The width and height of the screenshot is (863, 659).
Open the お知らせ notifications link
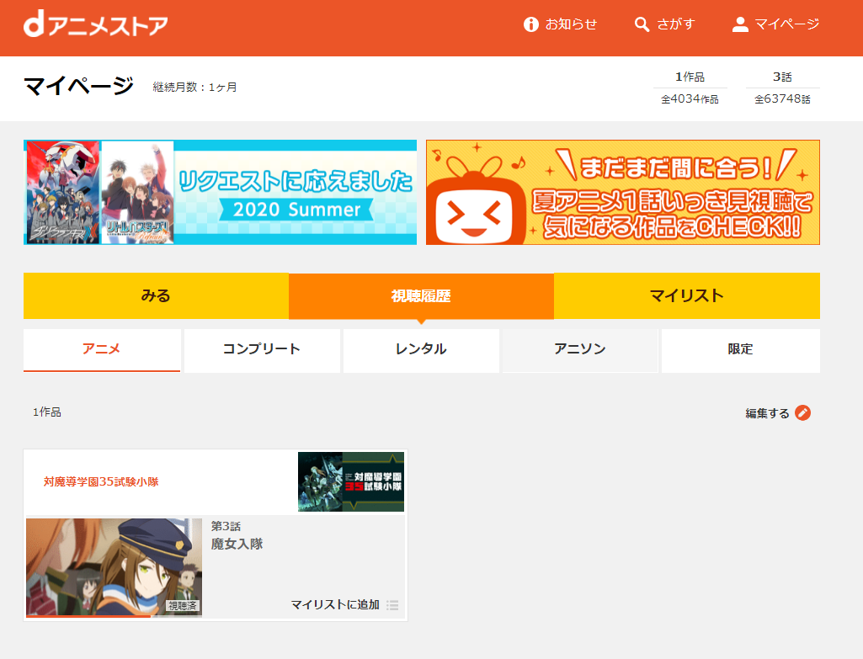click(560, 24)
